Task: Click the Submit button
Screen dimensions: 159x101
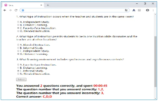Action: click(21, 80)
